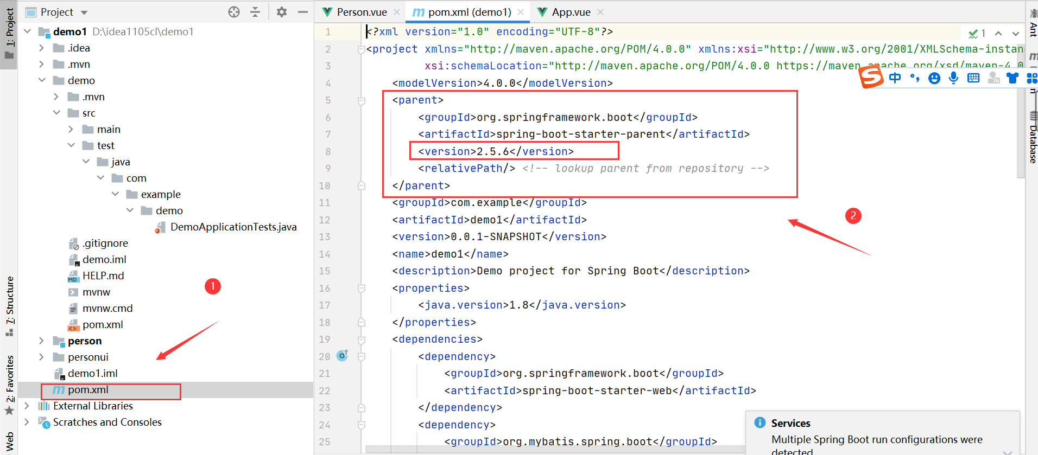Expand the person module arrow

pos(42,341)
